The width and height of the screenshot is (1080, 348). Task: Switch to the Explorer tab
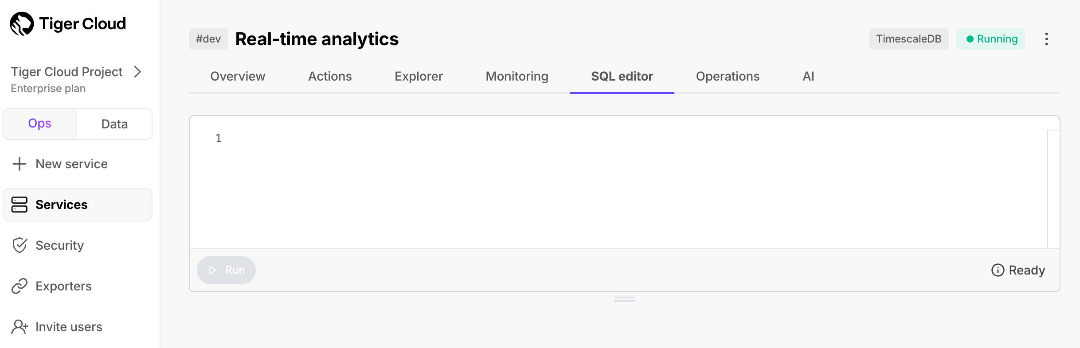point(419,76)
